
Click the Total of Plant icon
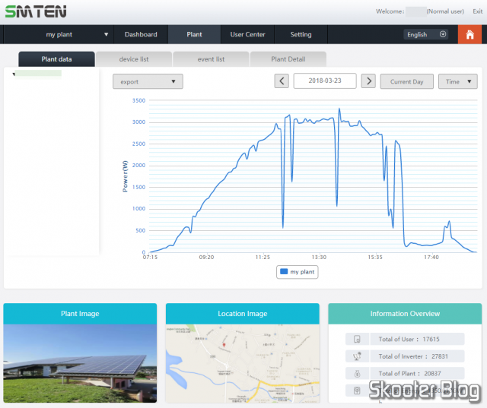(357, 374)
